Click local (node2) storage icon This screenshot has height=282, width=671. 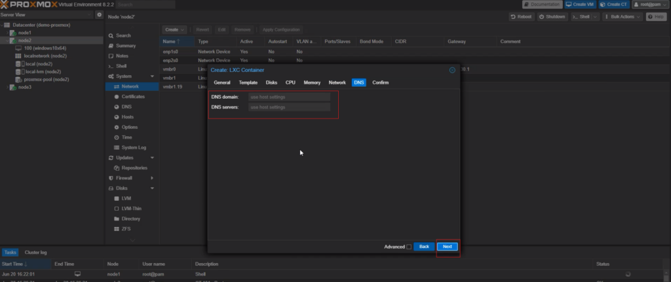point(18,63)
